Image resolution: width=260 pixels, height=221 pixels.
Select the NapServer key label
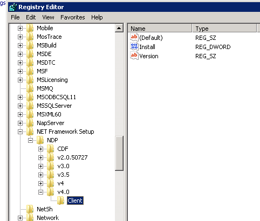pos(50,123)
